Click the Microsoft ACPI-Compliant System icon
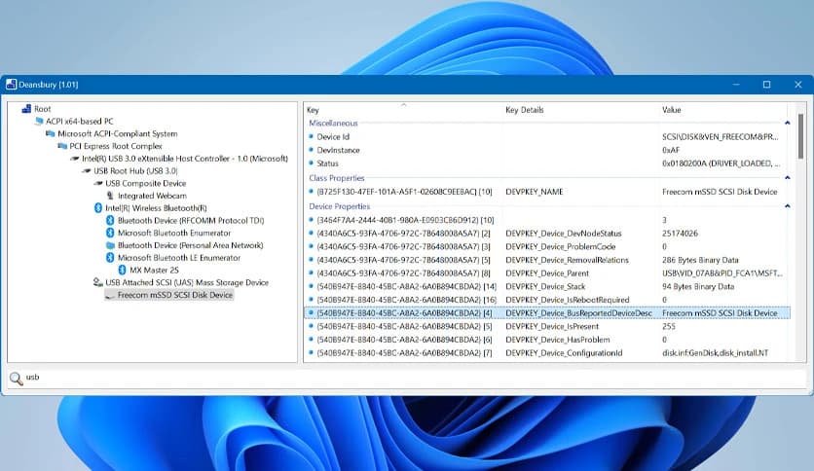Image resolution: width=814 pixels, height=471 pixels. [x=51, y=134]
